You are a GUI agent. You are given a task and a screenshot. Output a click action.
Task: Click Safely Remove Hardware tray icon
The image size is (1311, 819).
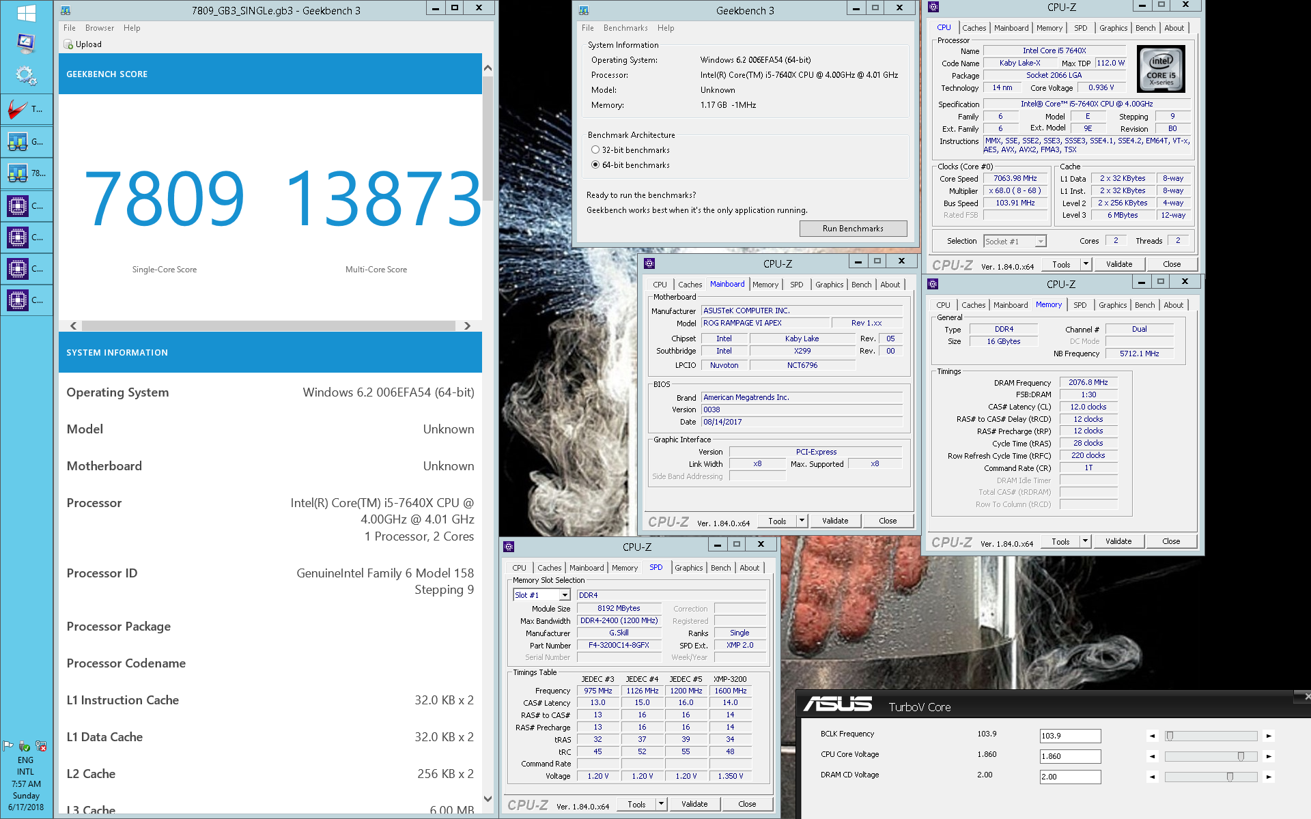point(25,746)
